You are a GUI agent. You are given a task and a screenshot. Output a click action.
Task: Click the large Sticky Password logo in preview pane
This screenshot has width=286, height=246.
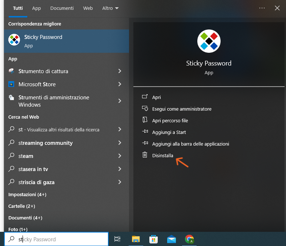click(x=209, y=41)
